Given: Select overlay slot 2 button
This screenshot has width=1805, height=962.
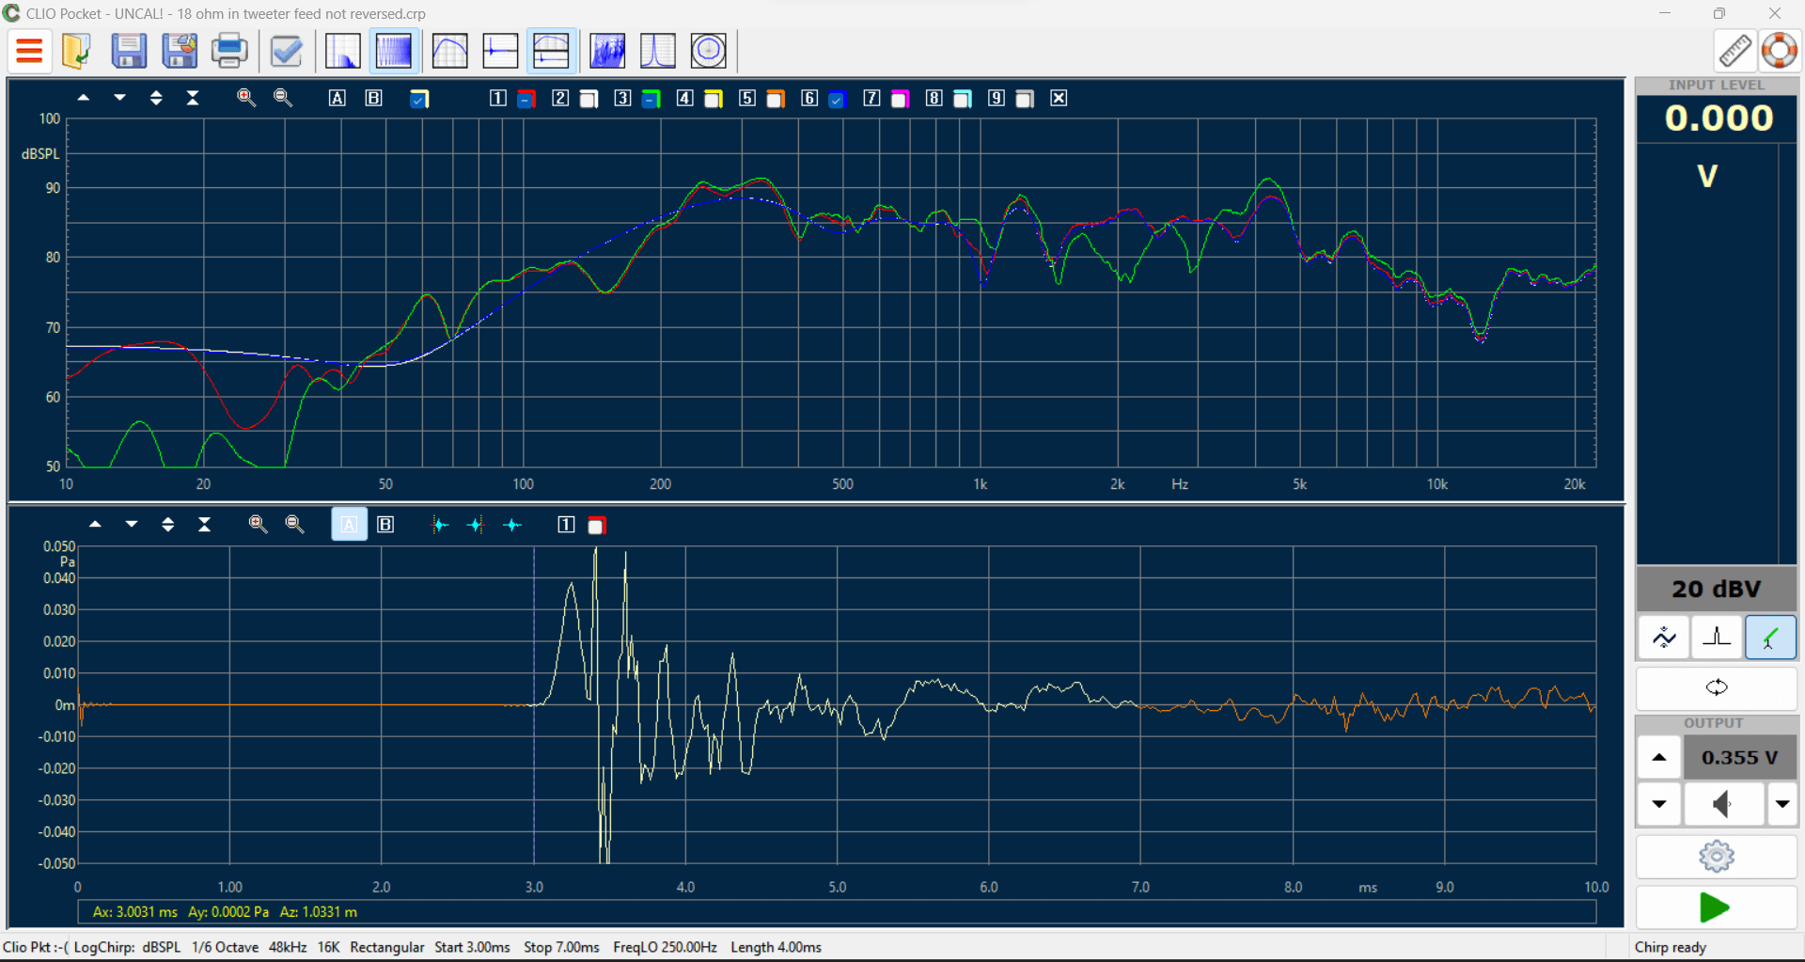Looking at the screenshot, I should (x=560, y=98).
